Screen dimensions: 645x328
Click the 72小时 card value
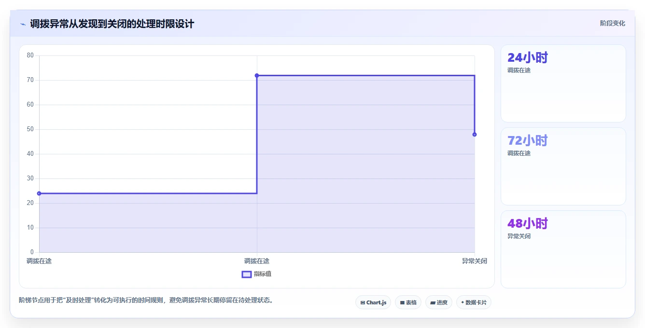coord(528,141)
